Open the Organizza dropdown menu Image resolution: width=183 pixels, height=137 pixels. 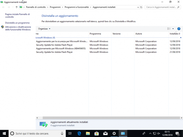pyautogui.click(x=44, y=29)
